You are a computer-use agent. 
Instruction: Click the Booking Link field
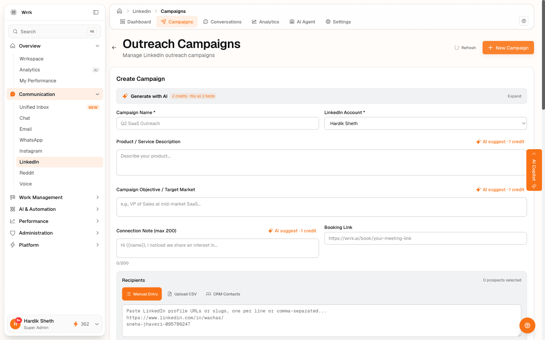425,238
